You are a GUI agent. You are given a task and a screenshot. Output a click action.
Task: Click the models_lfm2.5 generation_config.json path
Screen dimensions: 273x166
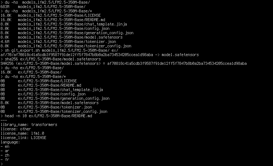click(76, 33)
